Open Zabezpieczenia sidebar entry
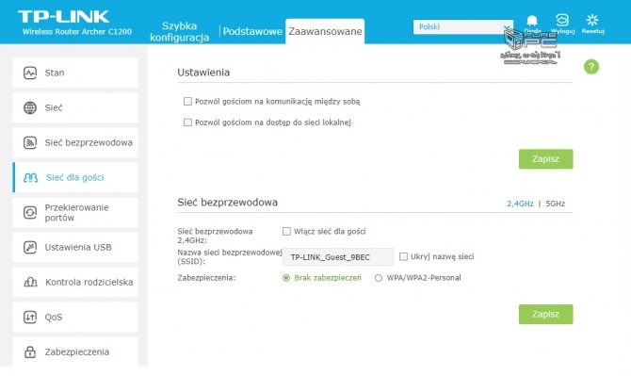631x376 pixels. tap(75, 351)
